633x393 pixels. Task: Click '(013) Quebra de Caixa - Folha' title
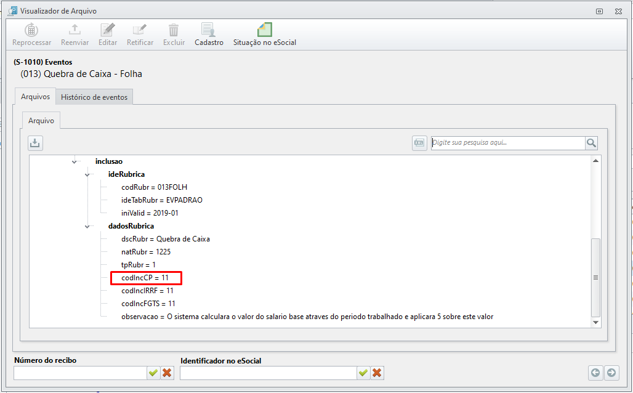(x=81, y=74)
